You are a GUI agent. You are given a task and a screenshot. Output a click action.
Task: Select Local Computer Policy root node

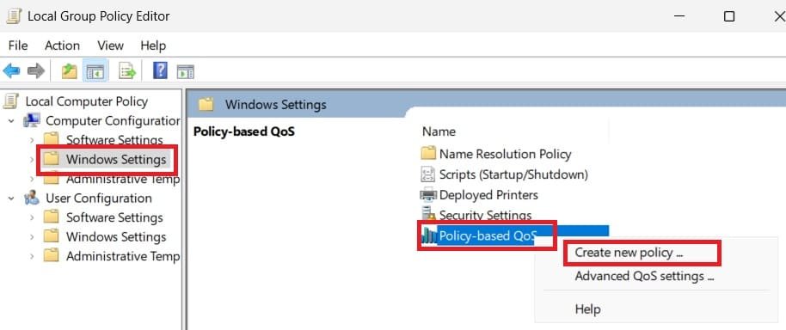click(86, 101)
